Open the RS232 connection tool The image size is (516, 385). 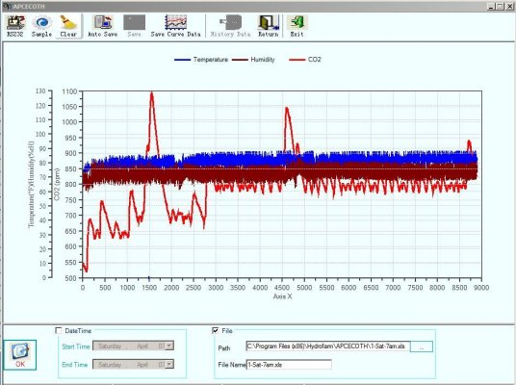(x=15, y=26)
